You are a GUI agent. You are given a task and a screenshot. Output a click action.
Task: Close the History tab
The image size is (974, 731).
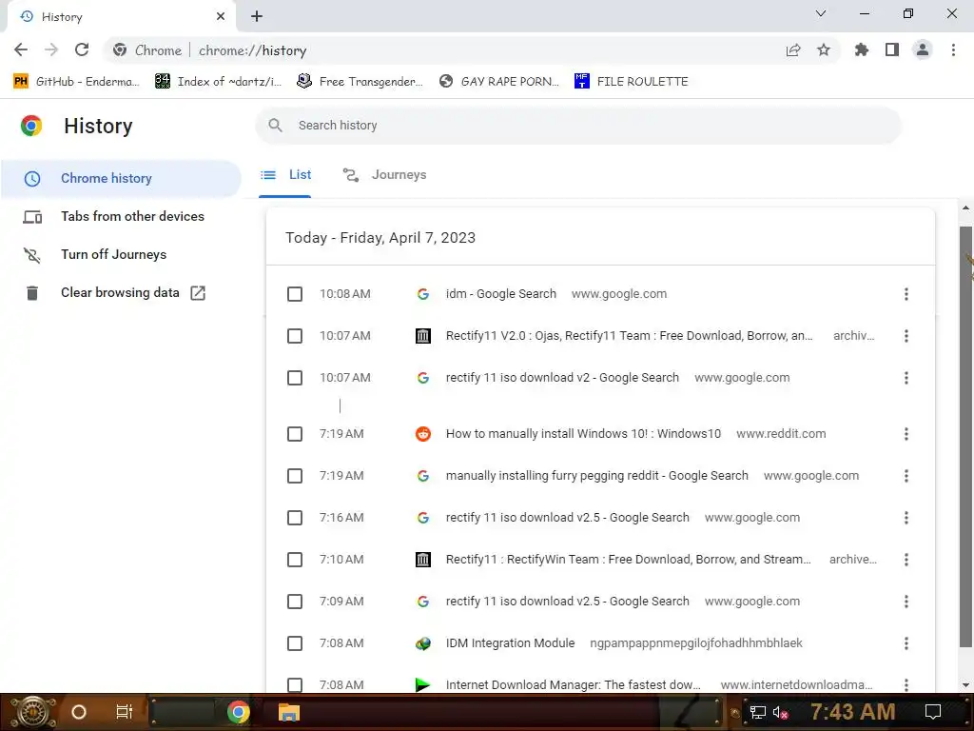(221, 16)
